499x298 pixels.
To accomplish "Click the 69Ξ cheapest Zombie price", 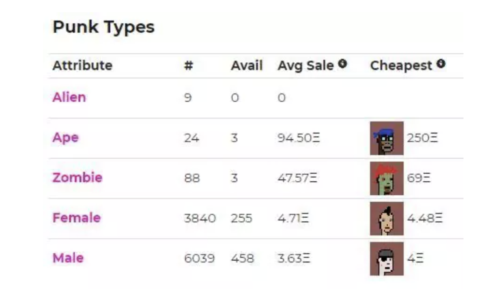I will [x=419, y=178].
